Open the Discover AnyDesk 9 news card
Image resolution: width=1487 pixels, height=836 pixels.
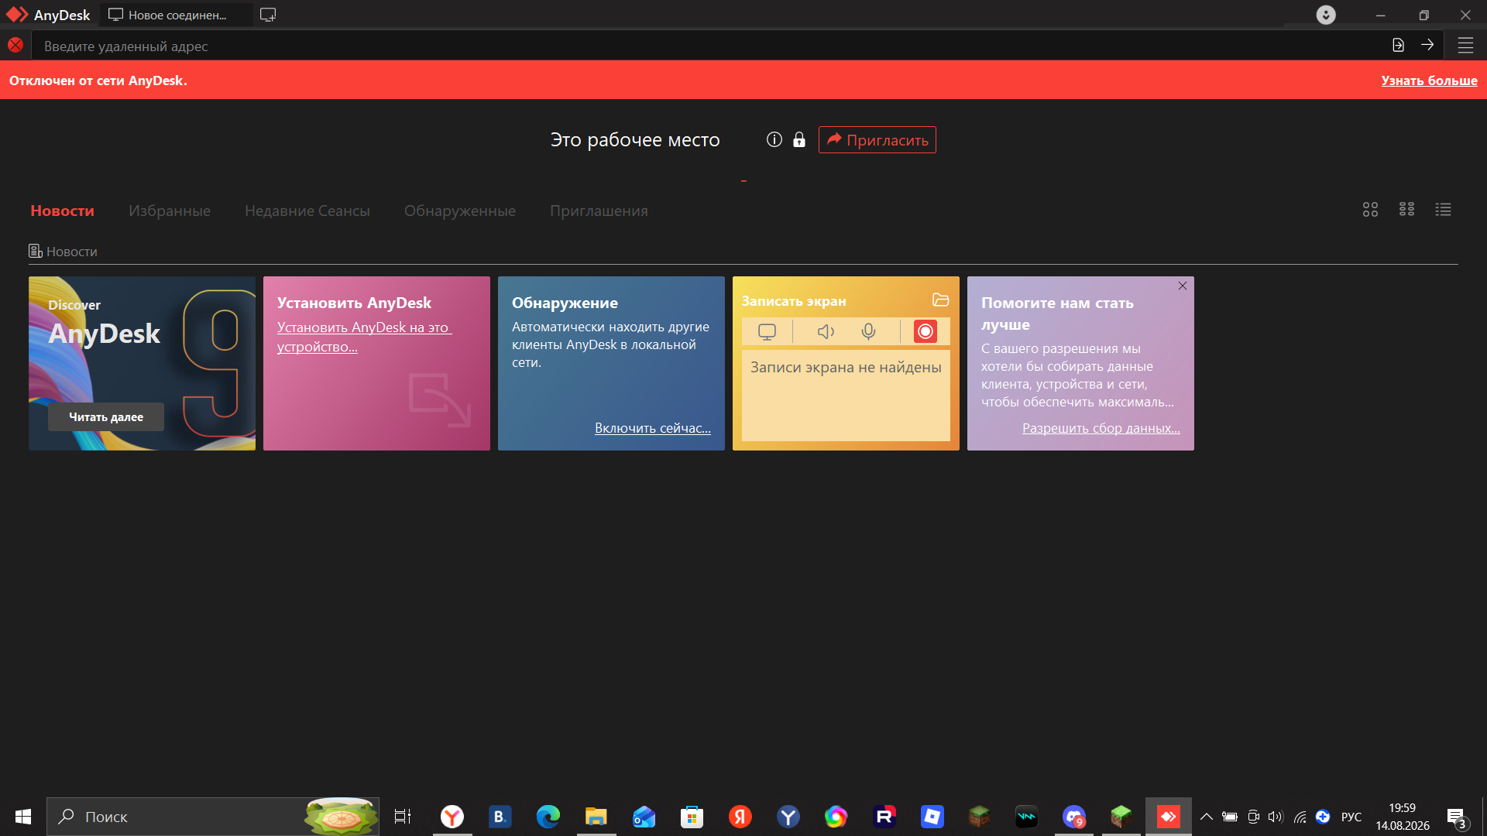(142, 363)
